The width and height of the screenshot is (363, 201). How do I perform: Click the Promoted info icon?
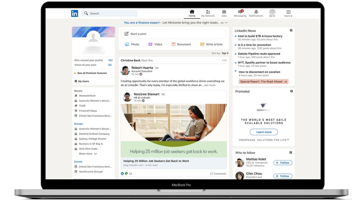pyautogui.click(x=291, y=91)
